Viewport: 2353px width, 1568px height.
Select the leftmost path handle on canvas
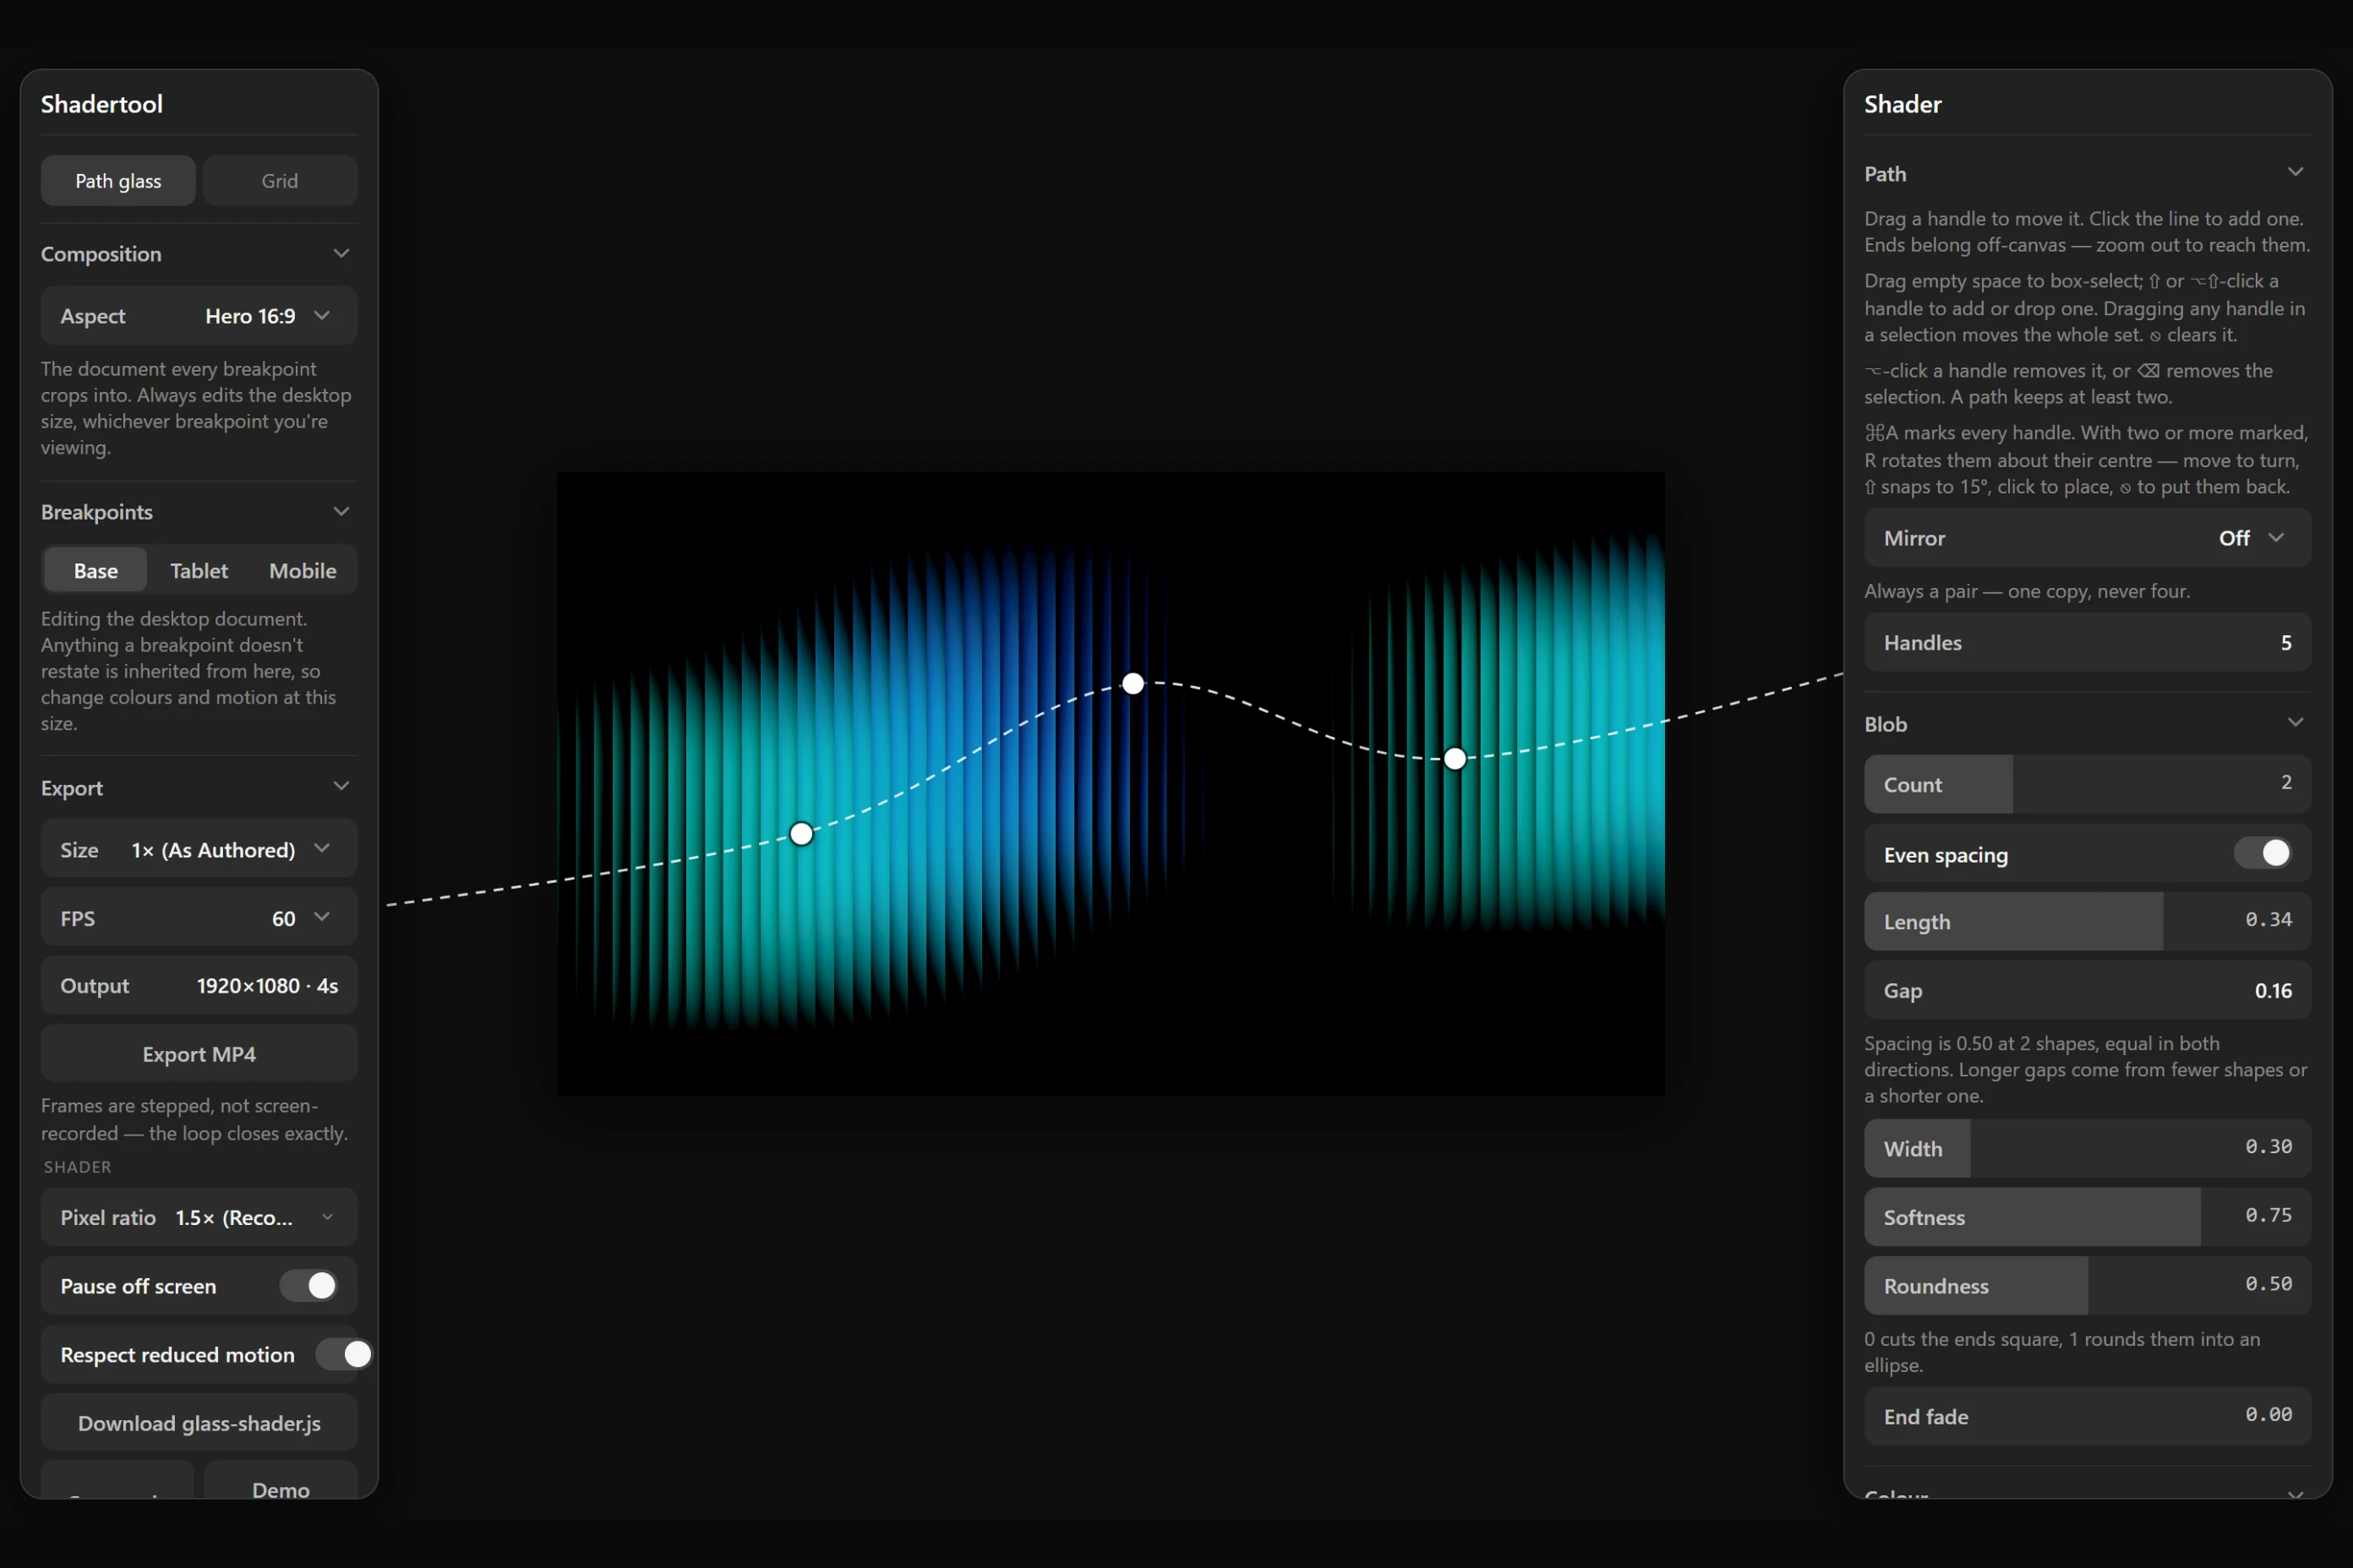click(x=801, y=834)
